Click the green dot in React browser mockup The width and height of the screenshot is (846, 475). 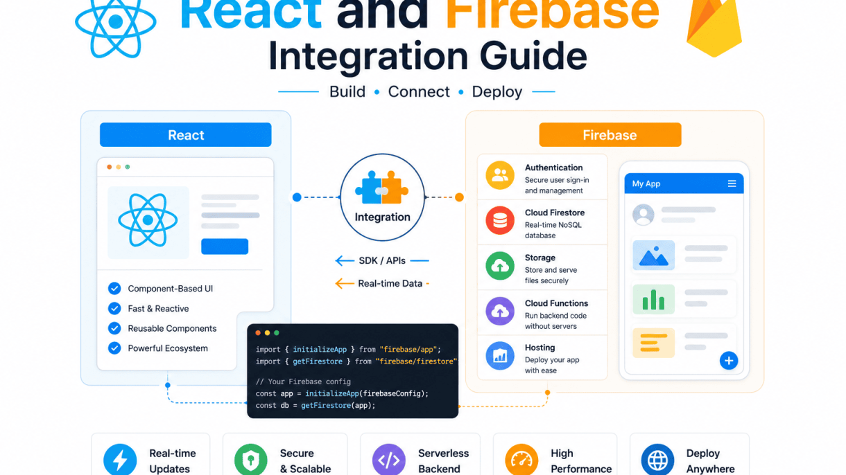[127, 167]
